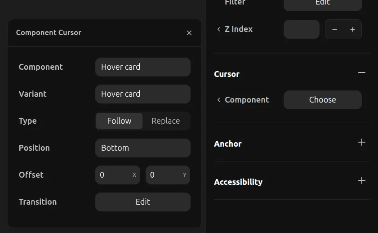The width and height of the screenshot is (378, 233).
Task: Click the Anchor section header
Action: [x=228, y=144]
